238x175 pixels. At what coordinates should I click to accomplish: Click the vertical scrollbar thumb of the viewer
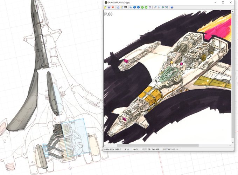(x=233, y=75)
